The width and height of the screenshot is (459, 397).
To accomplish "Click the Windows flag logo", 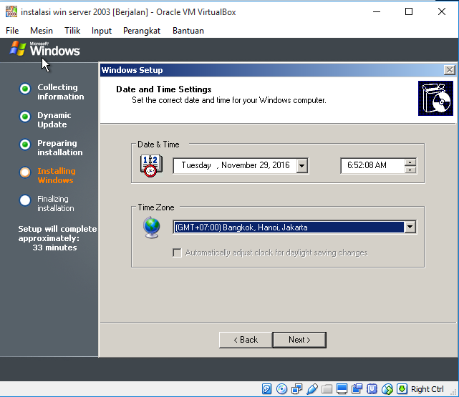I will point(18,49).
